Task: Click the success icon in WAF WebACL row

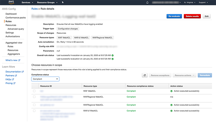Action: (x=171, y=91)
